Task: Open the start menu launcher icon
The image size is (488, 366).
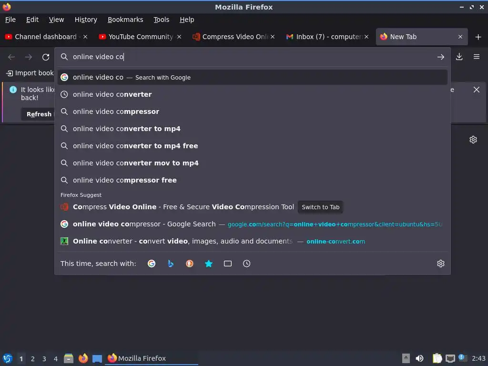Action: pos(8,358)
